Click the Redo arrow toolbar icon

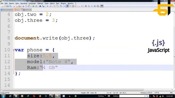[x=36, y=6]
